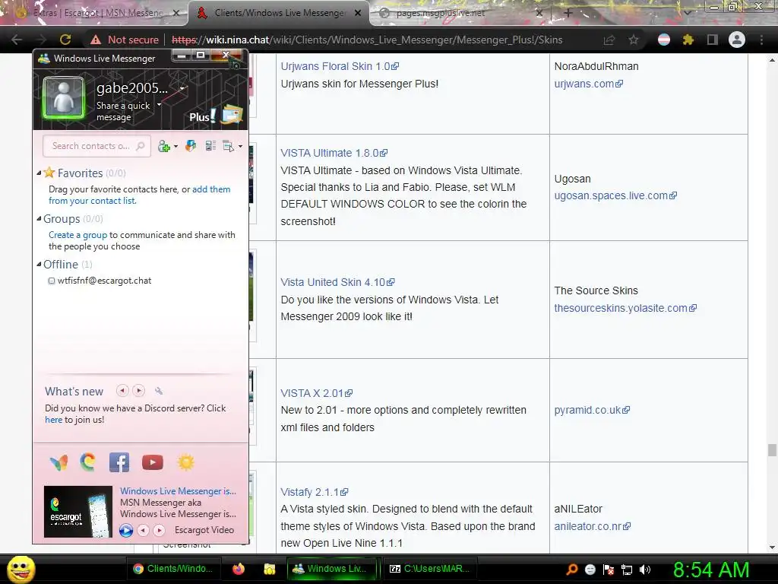Click the here link for Discord
Screen dimensions: 778x584
(54, 420)
